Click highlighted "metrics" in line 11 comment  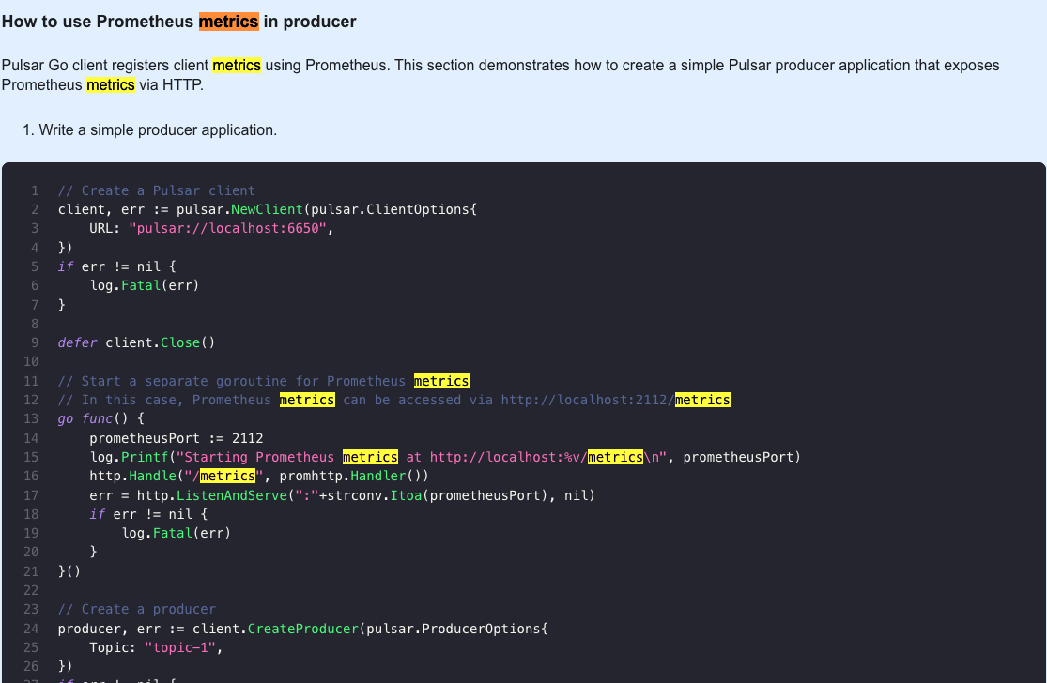(x=441, y=381)
